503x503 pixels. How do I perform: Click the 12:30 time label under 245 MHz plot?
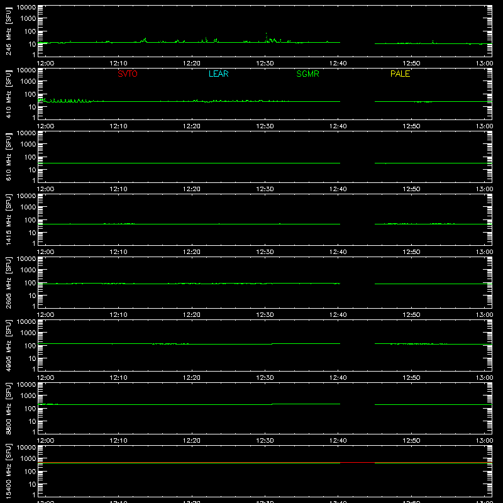point(265,64)
